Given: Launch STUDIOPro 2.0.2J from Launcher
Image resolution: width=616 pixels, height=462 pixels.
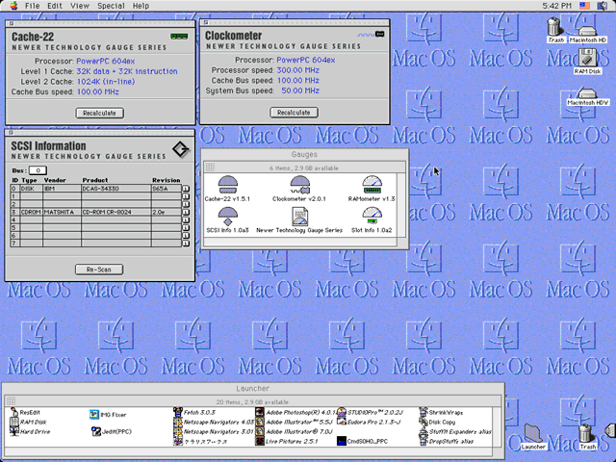Looking at the screenshot, I should click(x=370, y=412).
